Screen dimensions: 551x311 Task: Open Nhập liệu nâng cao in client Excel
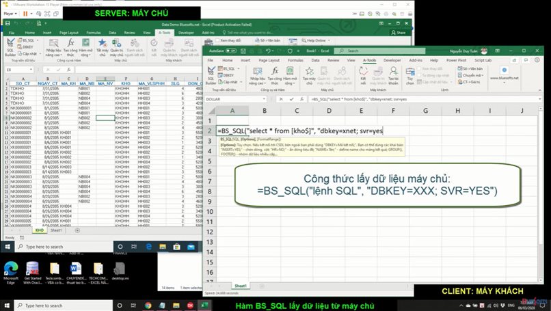pos(258,76)
